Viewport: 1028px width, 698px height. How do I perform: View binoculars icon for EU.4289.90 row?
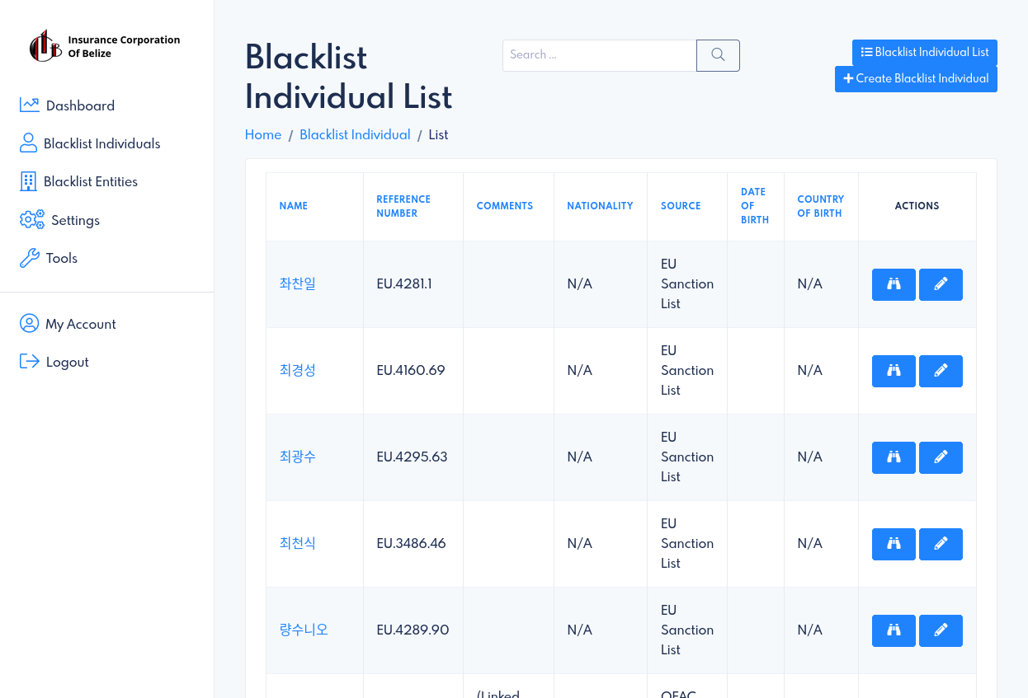click(x=894, y=630)
